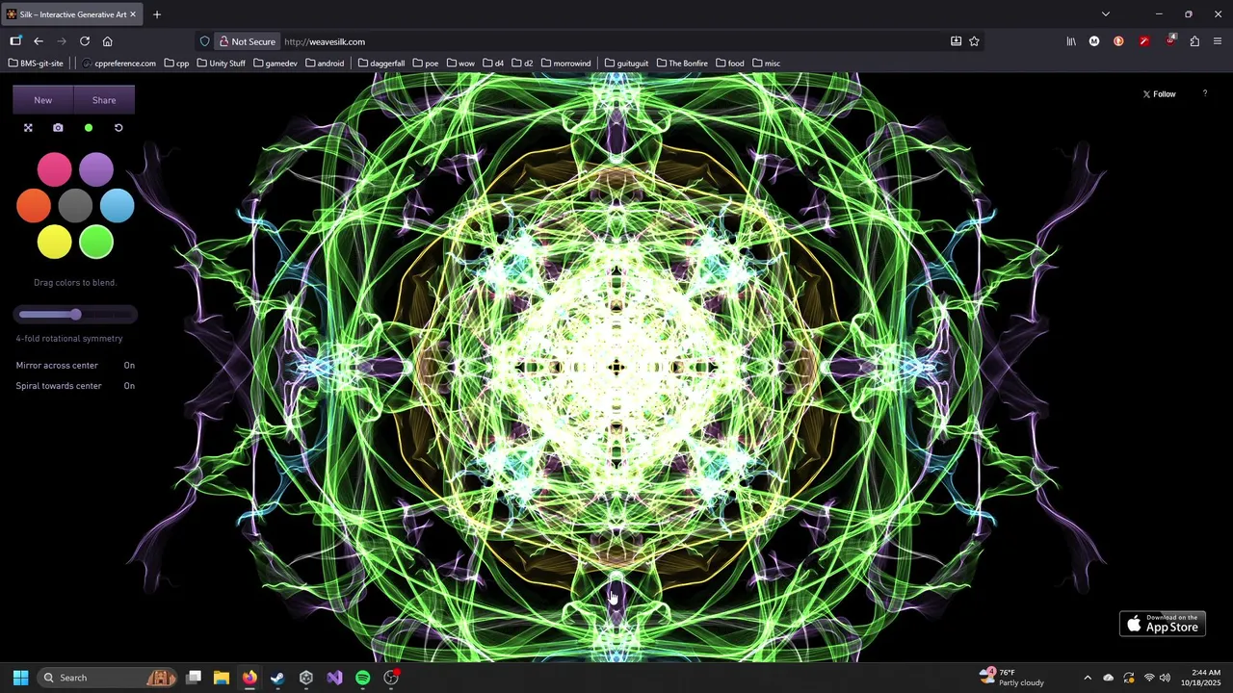
Task: Open the BMS-git-site bookmark
Action: 36,64
